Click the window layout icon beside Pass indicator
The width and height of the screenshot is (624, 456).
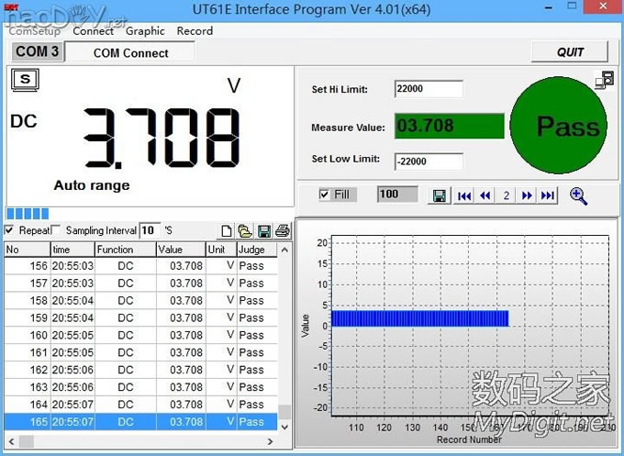(x=604, y=81)
